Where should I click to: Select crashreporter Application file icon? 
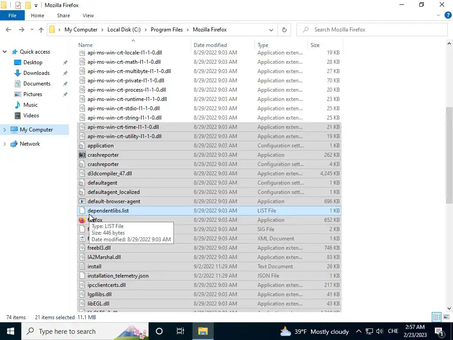click(x=82, y=155)
